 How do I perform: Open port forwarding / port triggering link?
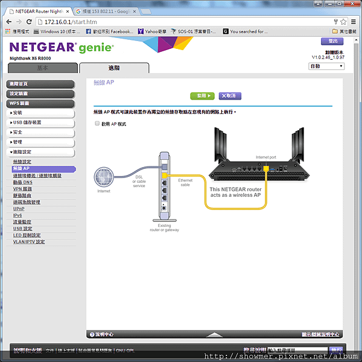pos(37,176)
